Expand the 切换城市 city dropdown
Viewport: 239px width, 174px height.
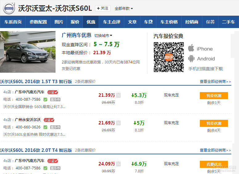(x=103, y=36)
